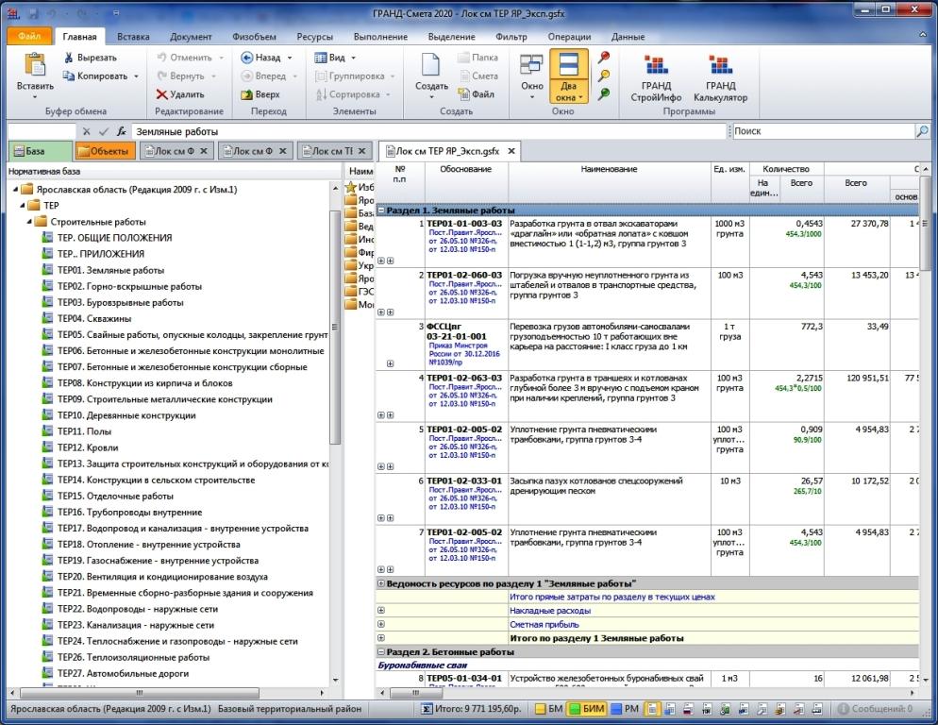Click the search magnifier icon

pos(922,131)
